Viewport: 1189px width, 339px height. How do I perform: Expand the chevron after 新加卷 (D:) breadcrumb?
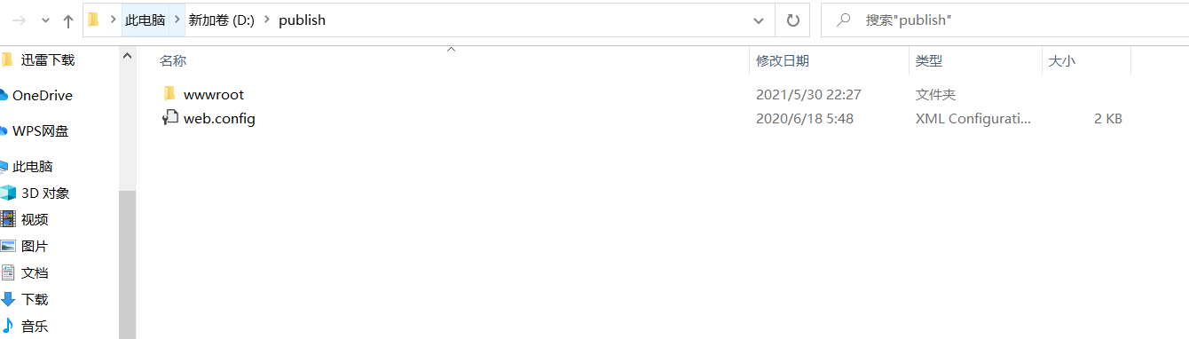click(266, 20)
